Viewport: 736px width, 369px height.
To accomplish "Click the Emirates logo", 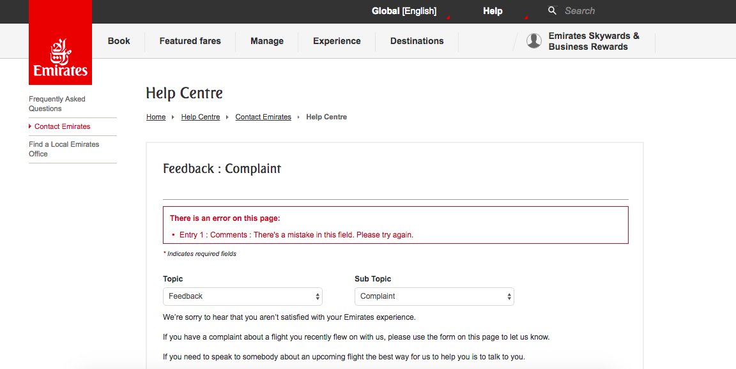I will pyautogui.click(x=60, y=43).
